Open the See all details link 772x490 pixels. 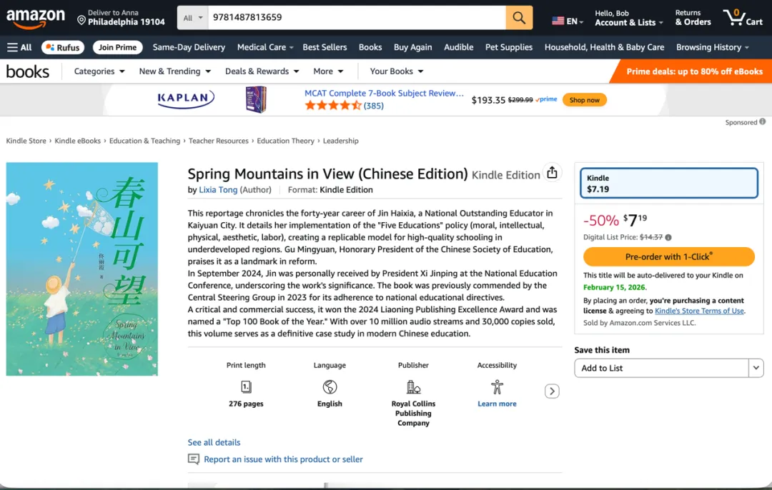tap(214, 442)
